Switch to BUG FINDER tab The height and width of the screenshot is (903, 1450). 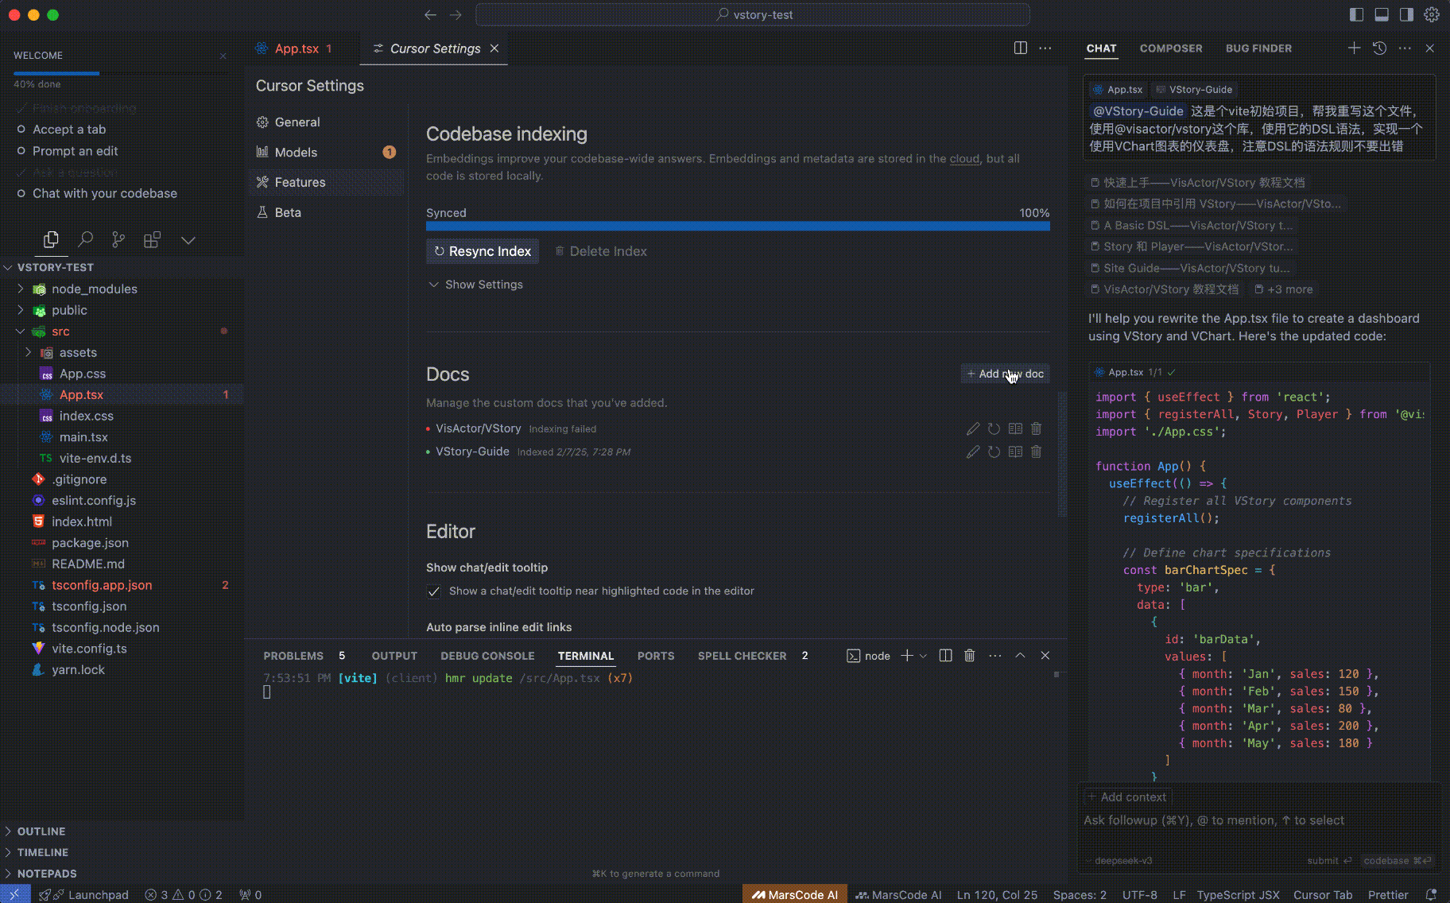(1258, 48)
